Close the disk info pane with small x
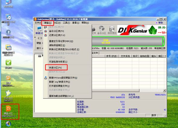This screenshot has width=178, height=128. pos(35,37)
